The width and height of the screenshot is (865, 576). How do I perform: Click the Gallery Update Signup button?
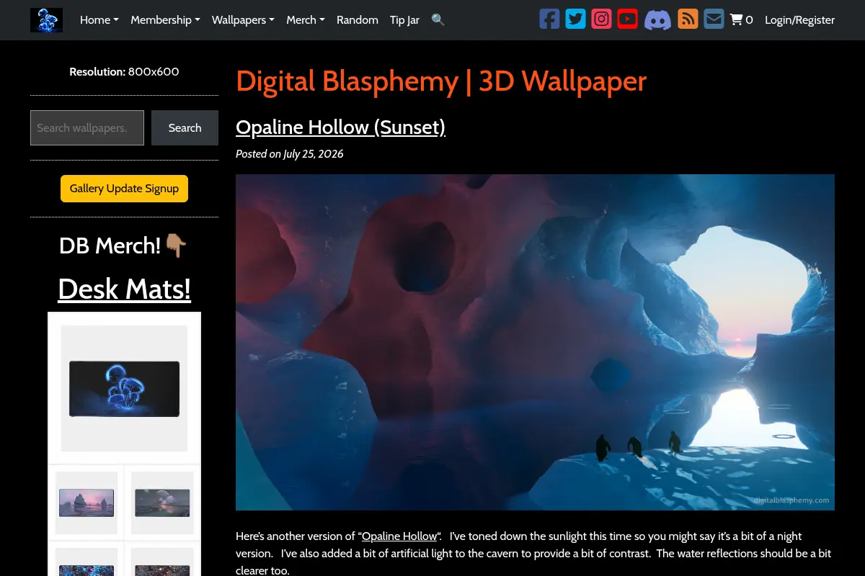click(124, 189)
